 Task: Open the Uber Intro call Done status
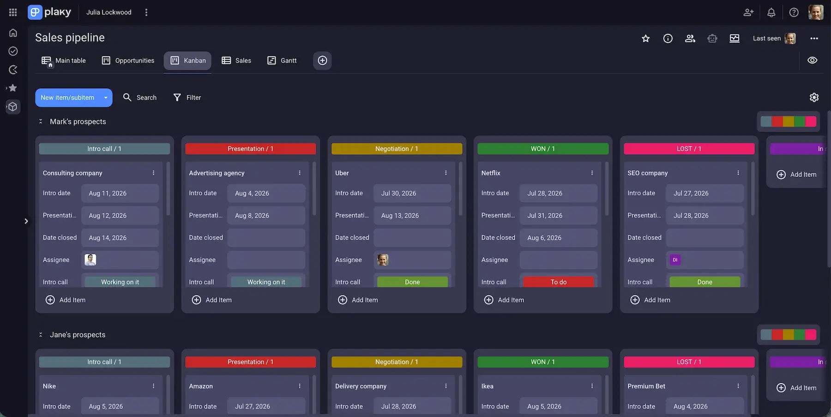412,282
